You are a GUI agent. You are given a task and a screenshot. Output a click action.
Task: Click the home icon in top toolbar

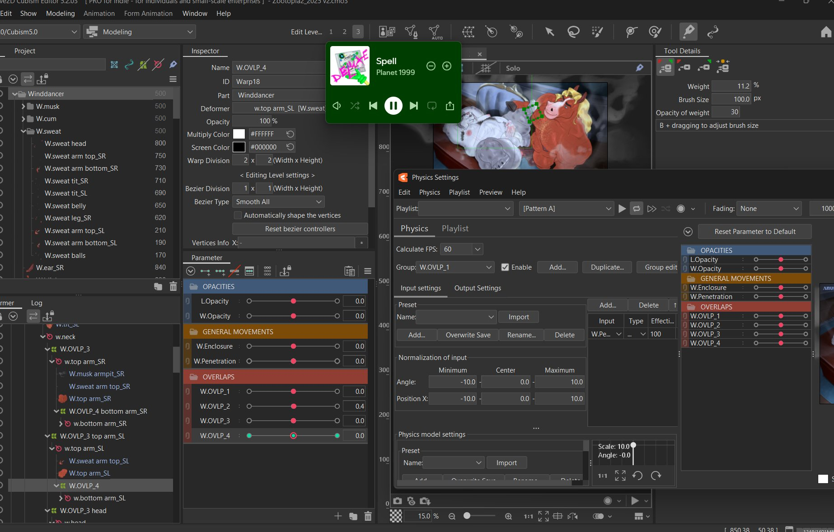tap(825, 32)
